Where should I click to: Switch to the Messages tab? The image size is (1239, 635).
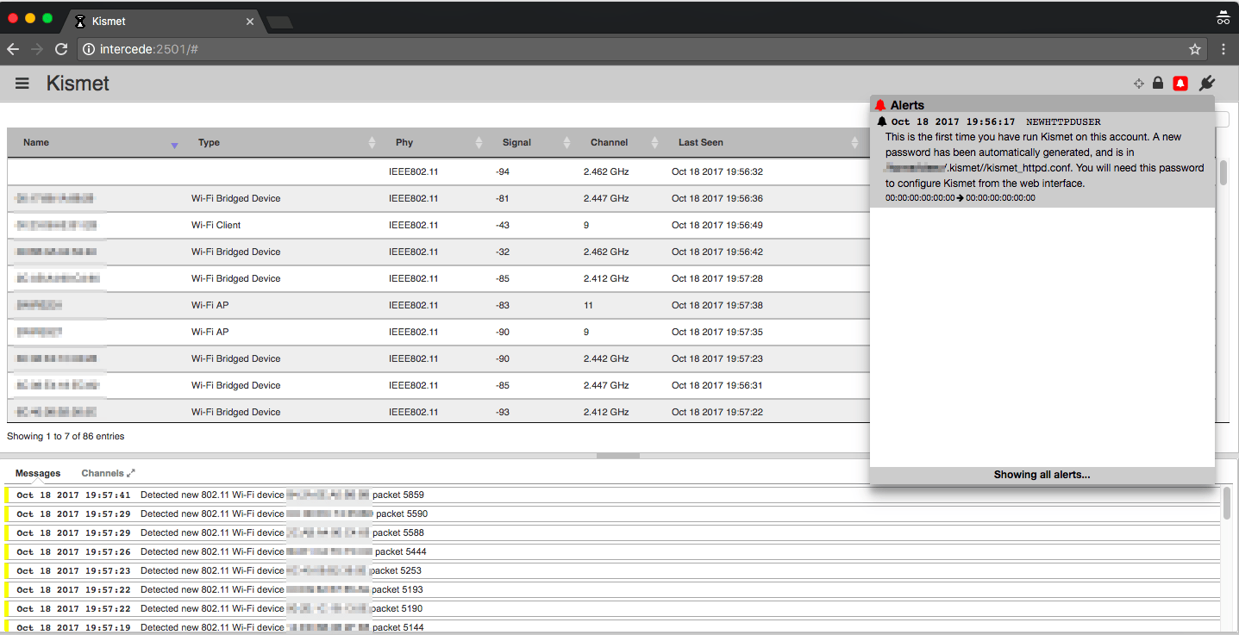[38, 473]
